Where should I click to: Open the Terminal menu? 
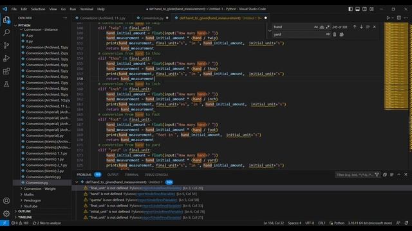click(87, 9)
